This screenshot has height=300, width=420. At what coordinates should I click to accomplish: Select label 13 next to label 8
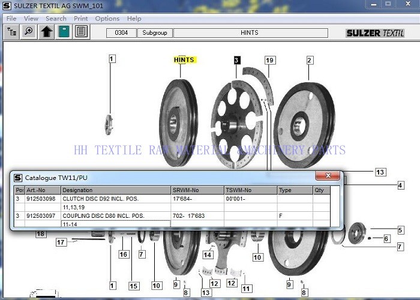[x=205, y=293]
